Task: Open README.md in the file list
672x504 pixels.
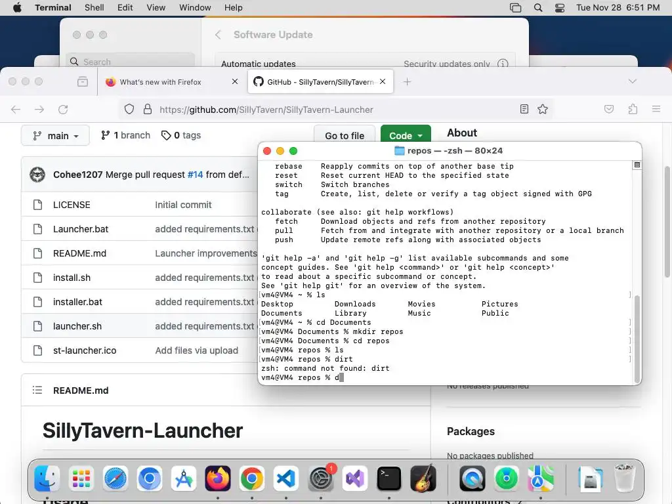Action: 79,253
